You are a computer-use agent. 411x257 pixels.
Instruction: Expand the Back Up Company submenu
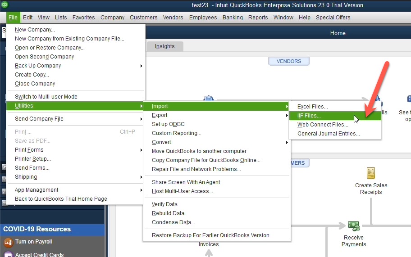tap(76, 66)
